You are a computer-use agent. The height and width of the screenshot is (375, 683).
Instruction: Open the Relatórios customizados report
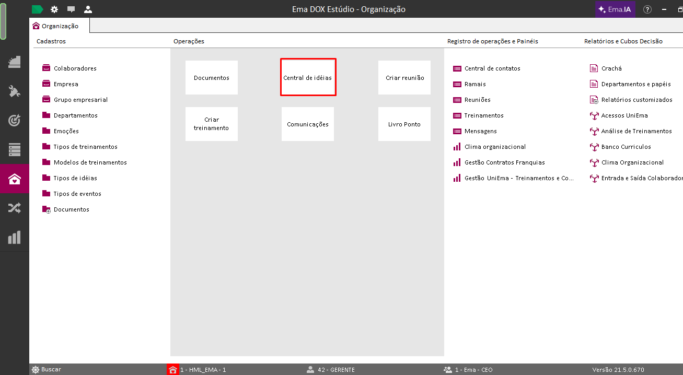636,100
